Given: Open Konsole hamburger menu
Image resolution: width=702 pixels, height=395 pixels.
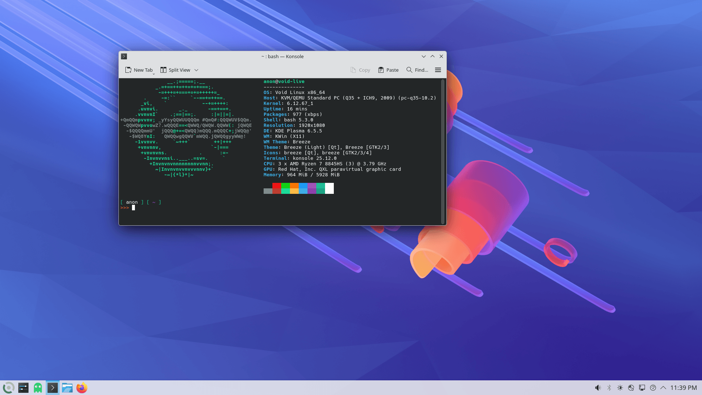Looking at the screenshot, I should click(x=438, y=70).
